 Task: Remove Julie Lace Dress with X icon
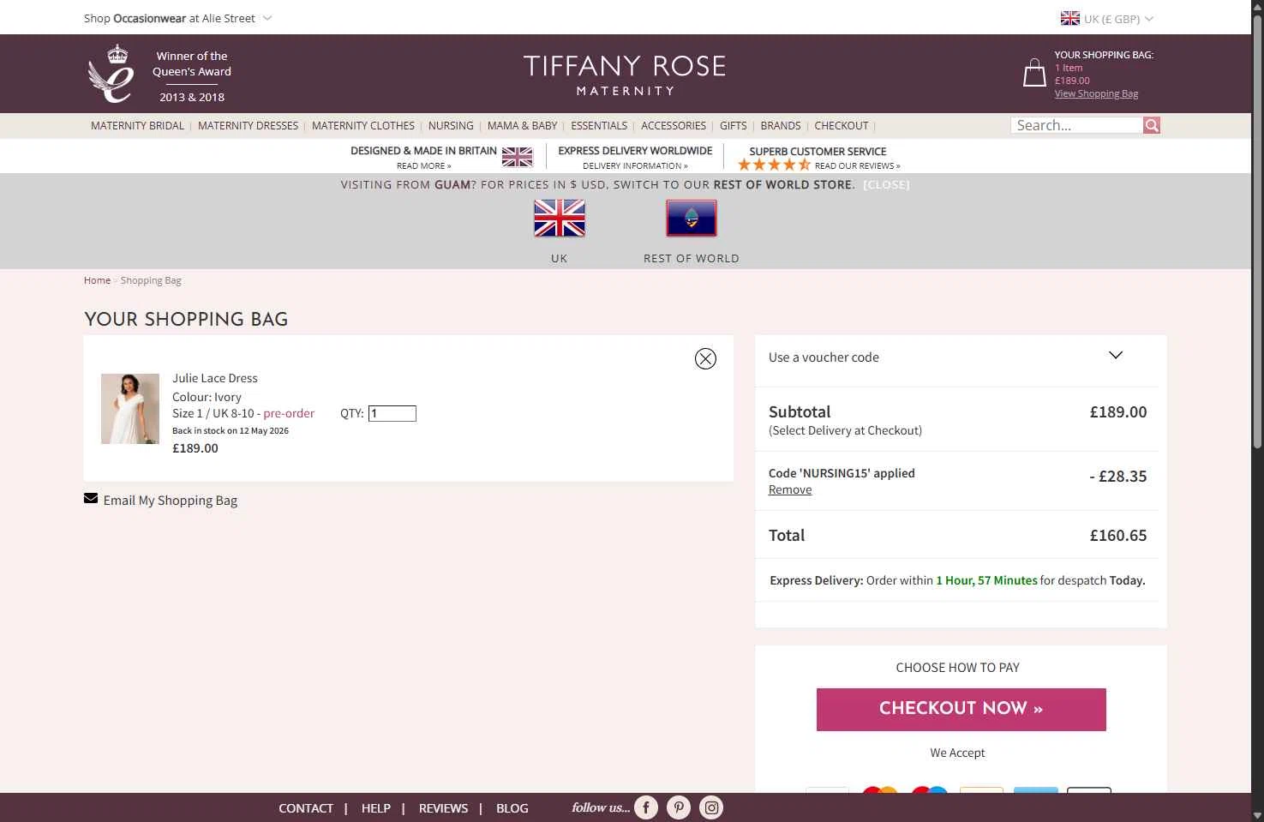705,358
